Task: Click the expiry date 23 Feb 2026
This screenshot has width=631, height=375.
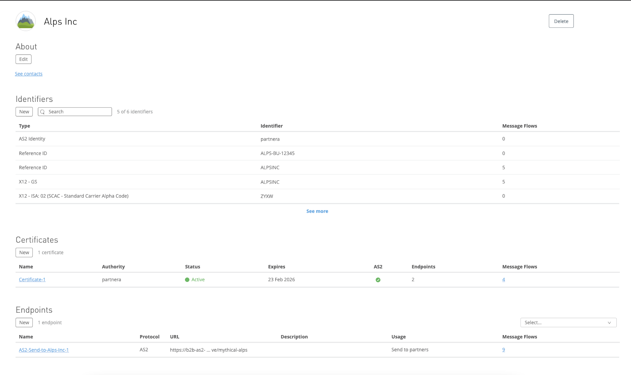Action: 282,279
